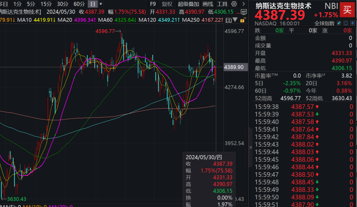Expand MA indicator triangle dropdown
The height and width of the screenshot is (207, 357).
235,20
